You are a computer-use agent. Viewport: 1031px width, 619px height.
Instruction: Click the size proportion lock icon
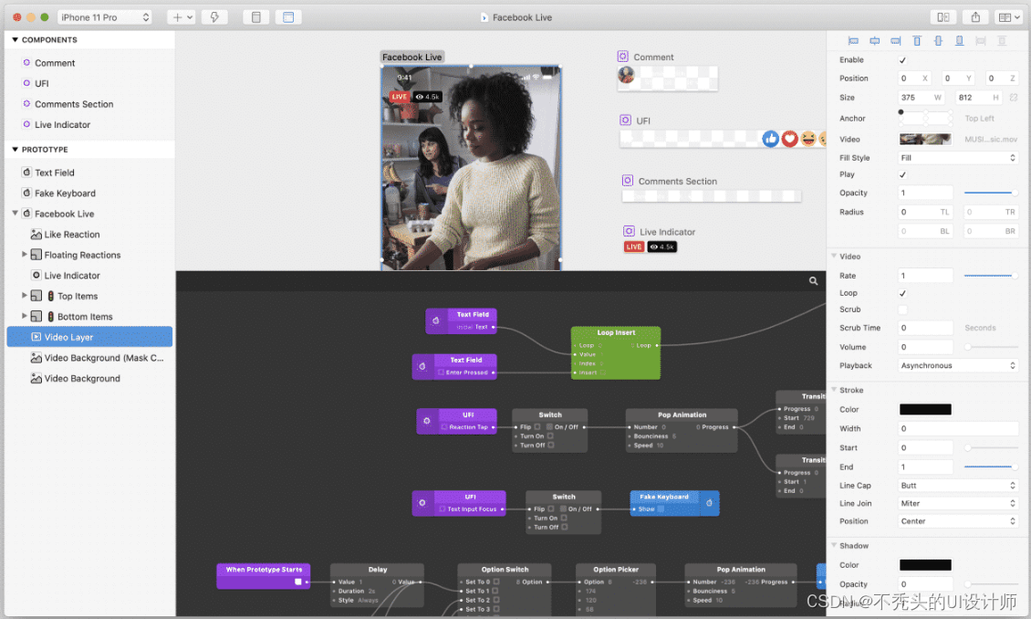click(1014, 98)
